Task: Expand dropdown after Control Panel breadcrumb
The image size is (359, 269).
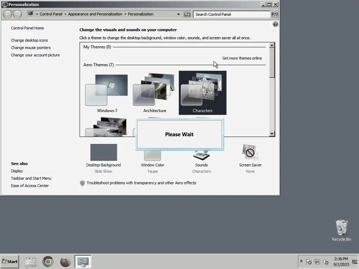Action: [65, 14]
